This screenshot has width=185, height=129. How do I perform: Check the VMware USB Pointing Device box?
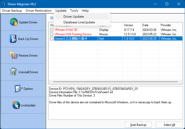pyautogui.click(x=52, y=34)
